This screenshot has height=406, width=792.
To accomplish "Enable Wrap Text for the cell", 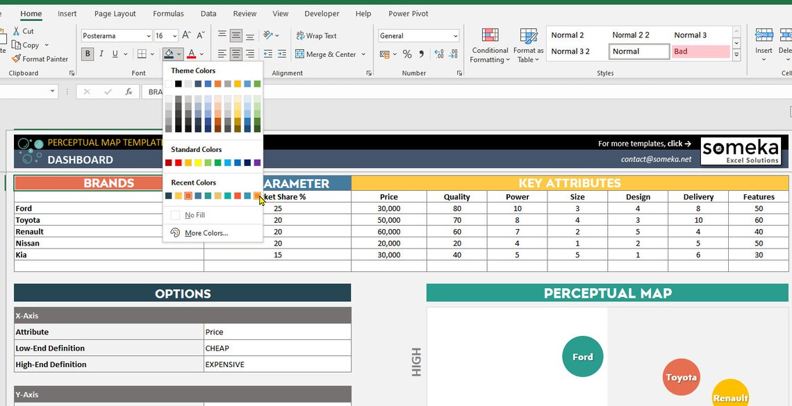I will 315,35.
